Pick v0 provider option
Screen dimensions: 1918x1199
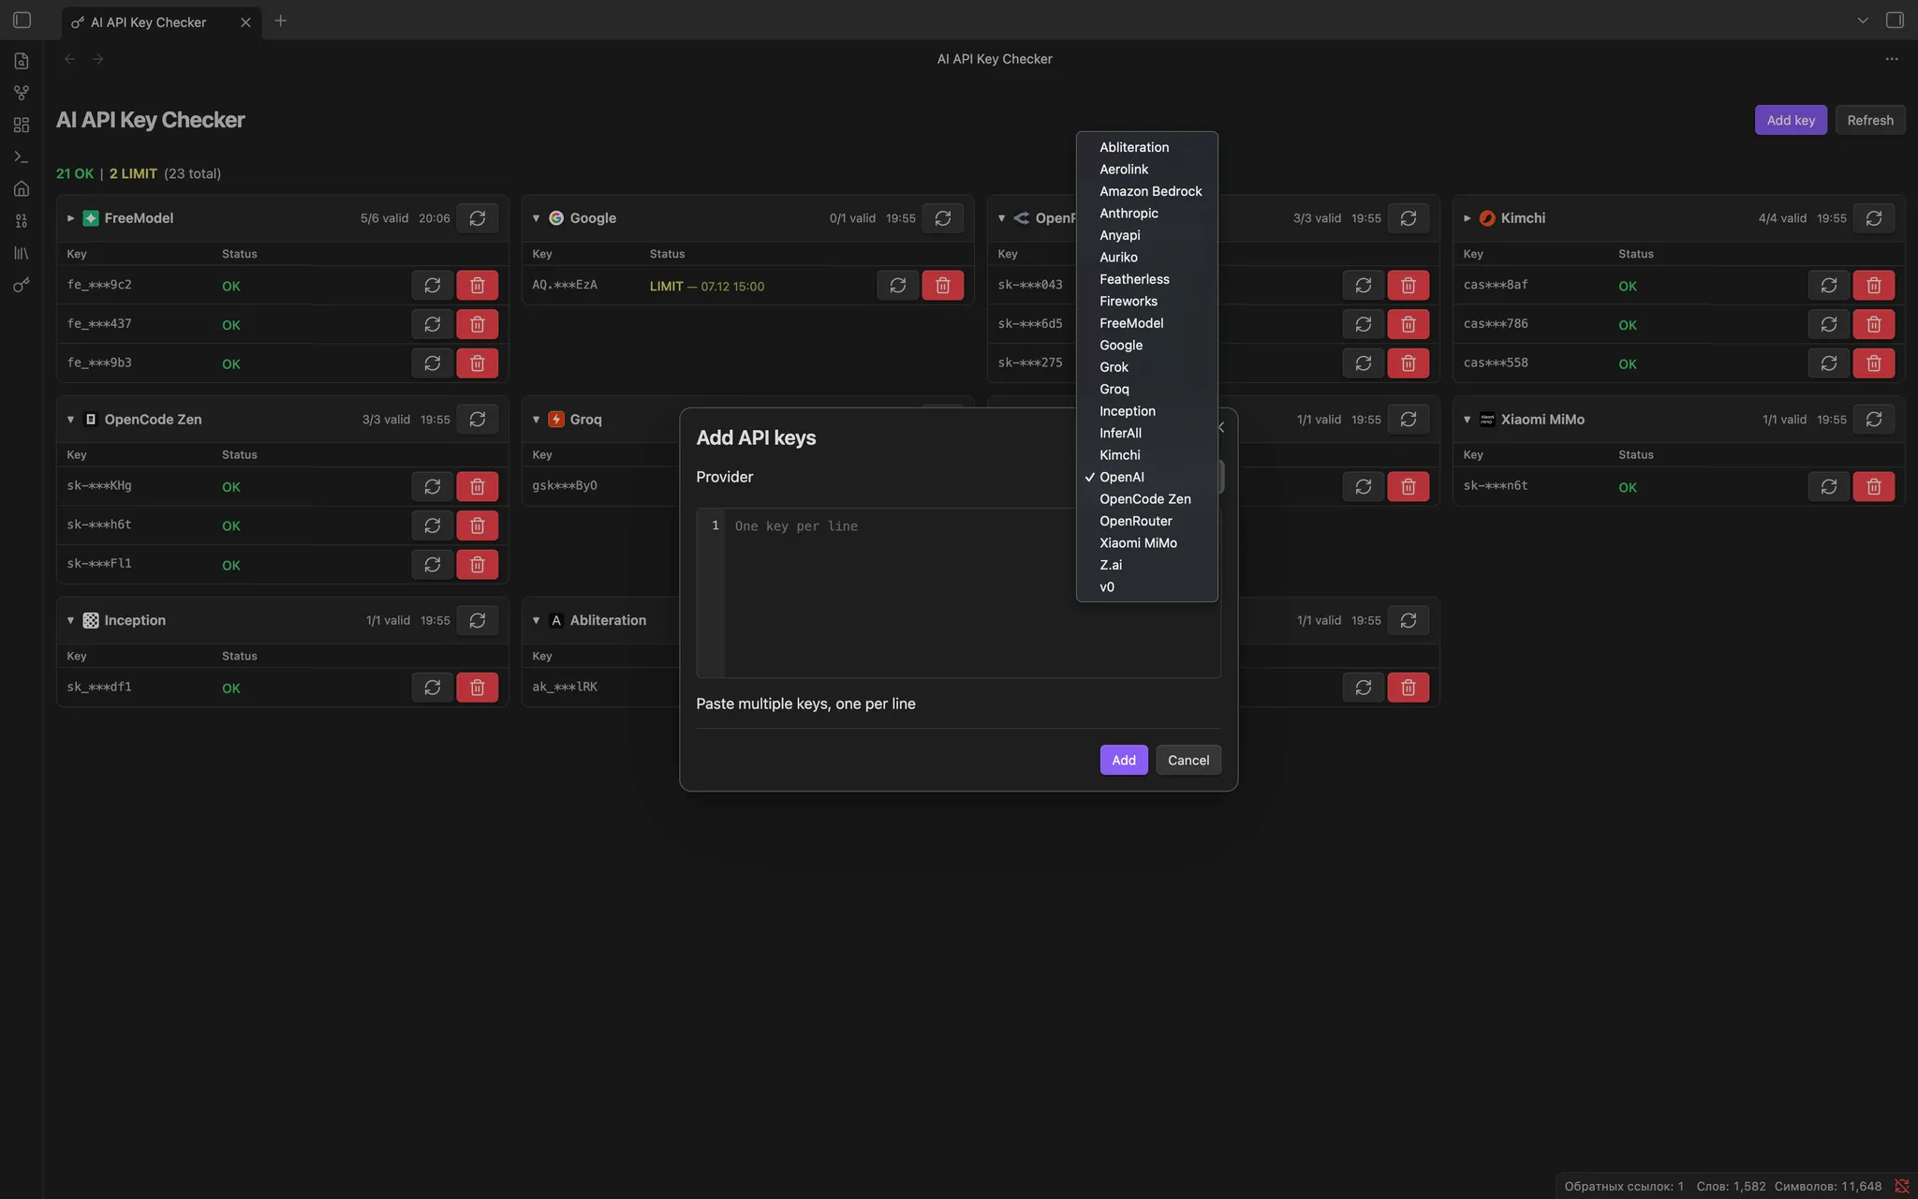click(x=1146, y=587)
